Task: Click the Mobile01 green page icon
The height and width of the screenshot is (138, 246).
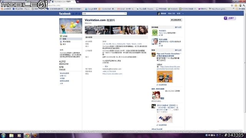Action: click(155, 33)
